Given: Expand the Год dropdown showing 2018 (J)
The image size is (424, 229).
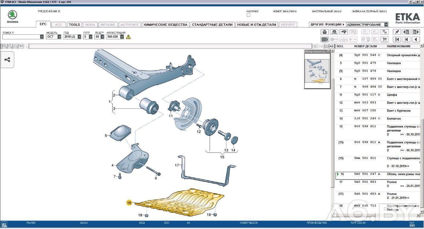Looking at the screenshot, I should (x=79, y=37).
